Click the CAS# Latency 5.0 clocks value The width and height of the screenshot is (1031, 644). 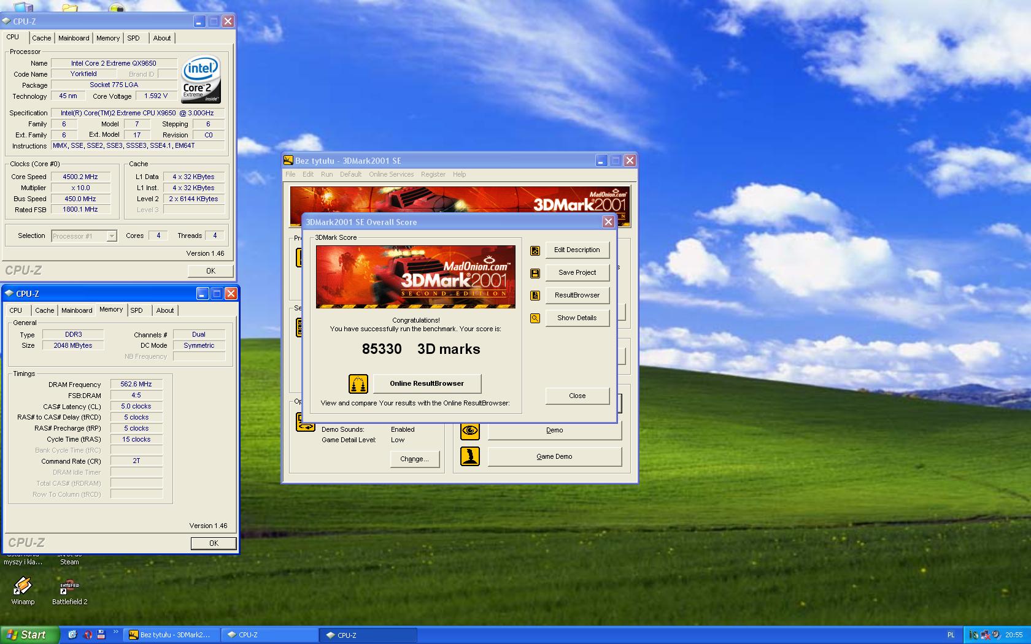(136, 407)
